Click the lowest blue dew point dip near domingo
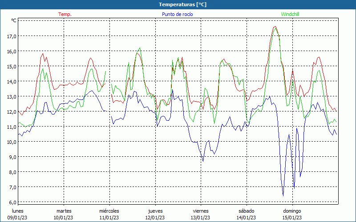Viewport: 356px width, 222px height. [x=283, y=196]
